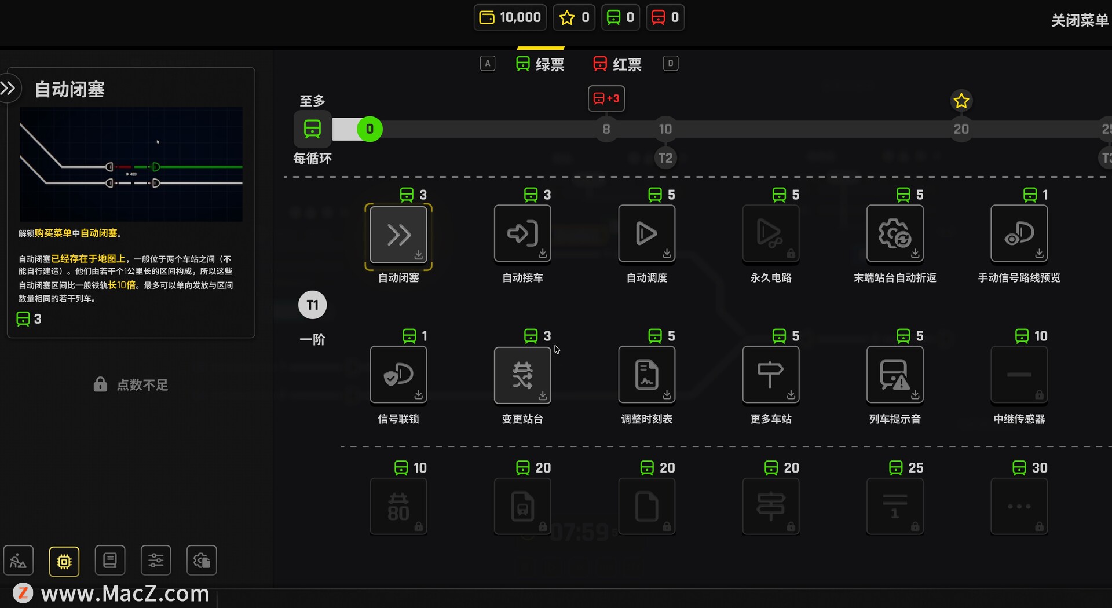Select the 自动闭塞 upgrade icon
1112x608 pixels.
pyautogui.click(x=398, y=235)
